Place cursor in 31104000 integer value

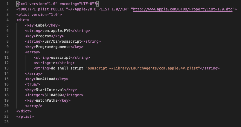53,95
